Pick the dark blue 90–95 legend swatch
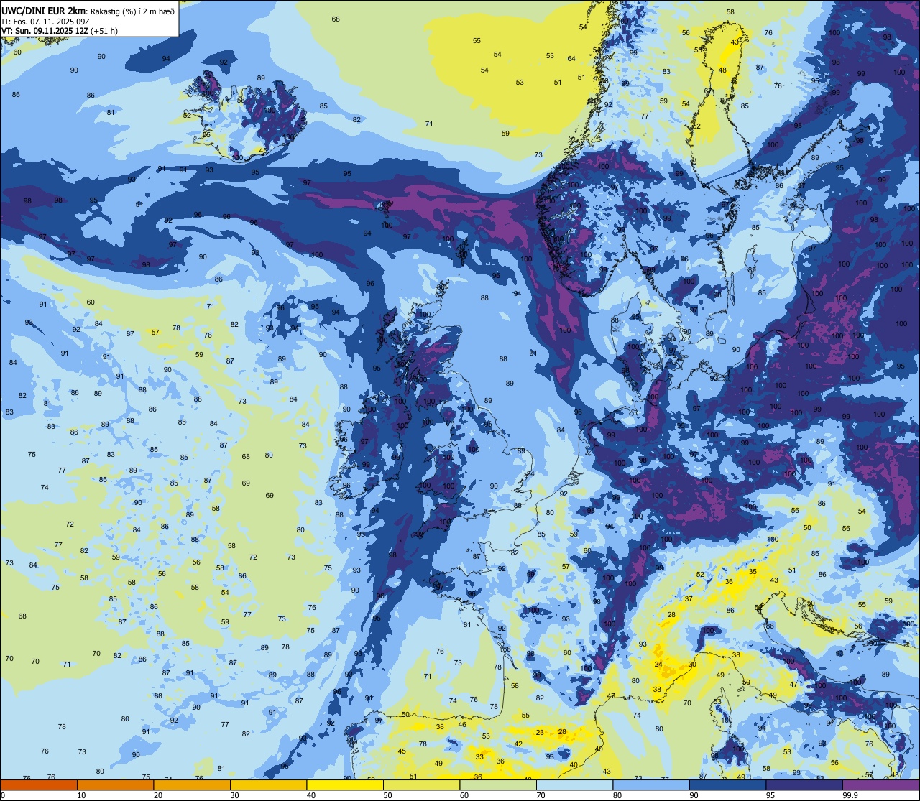 727,784
